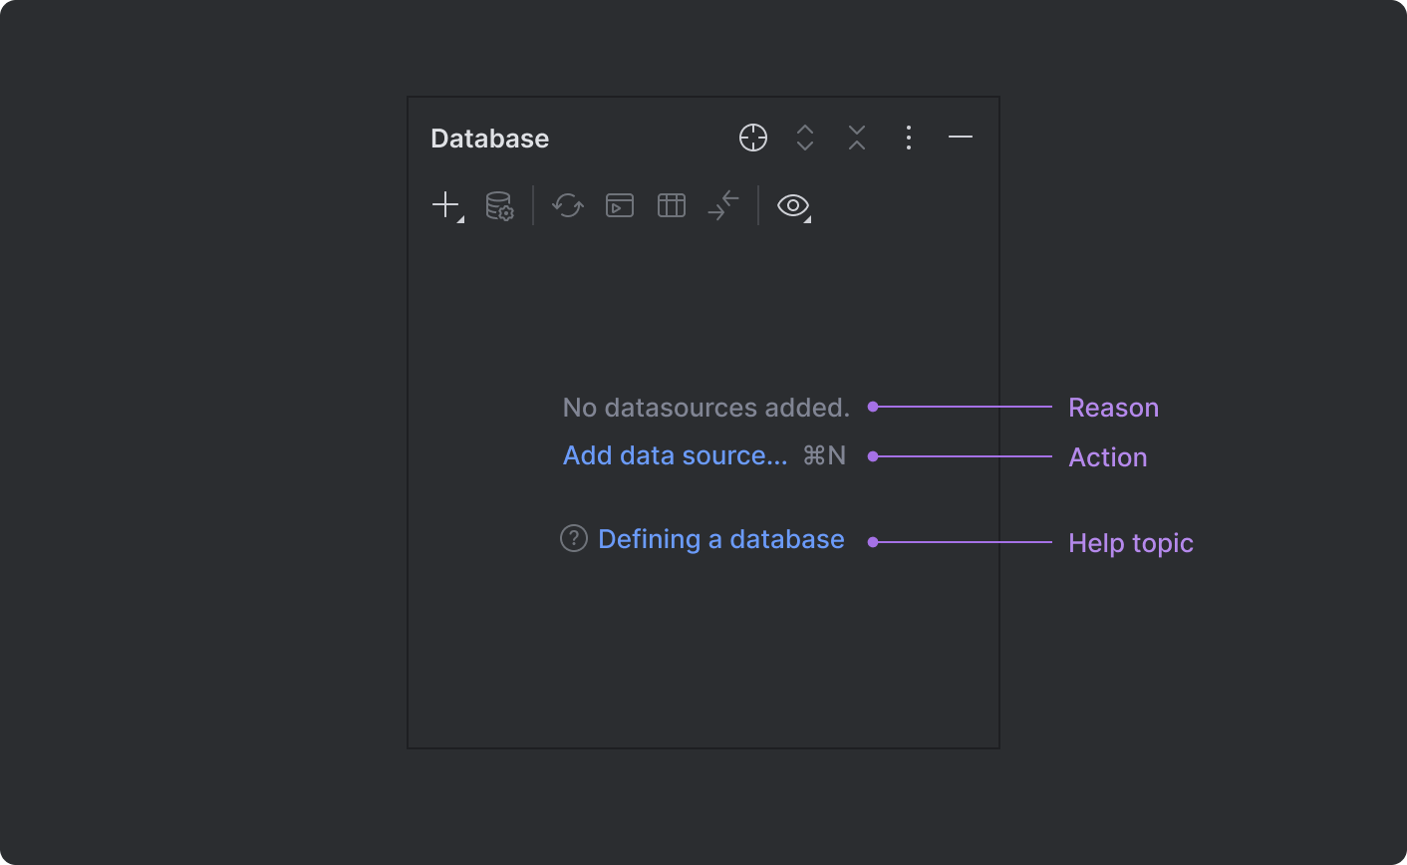Open the Defining a database help link
Screen dimensions: 1407x865
721,539
